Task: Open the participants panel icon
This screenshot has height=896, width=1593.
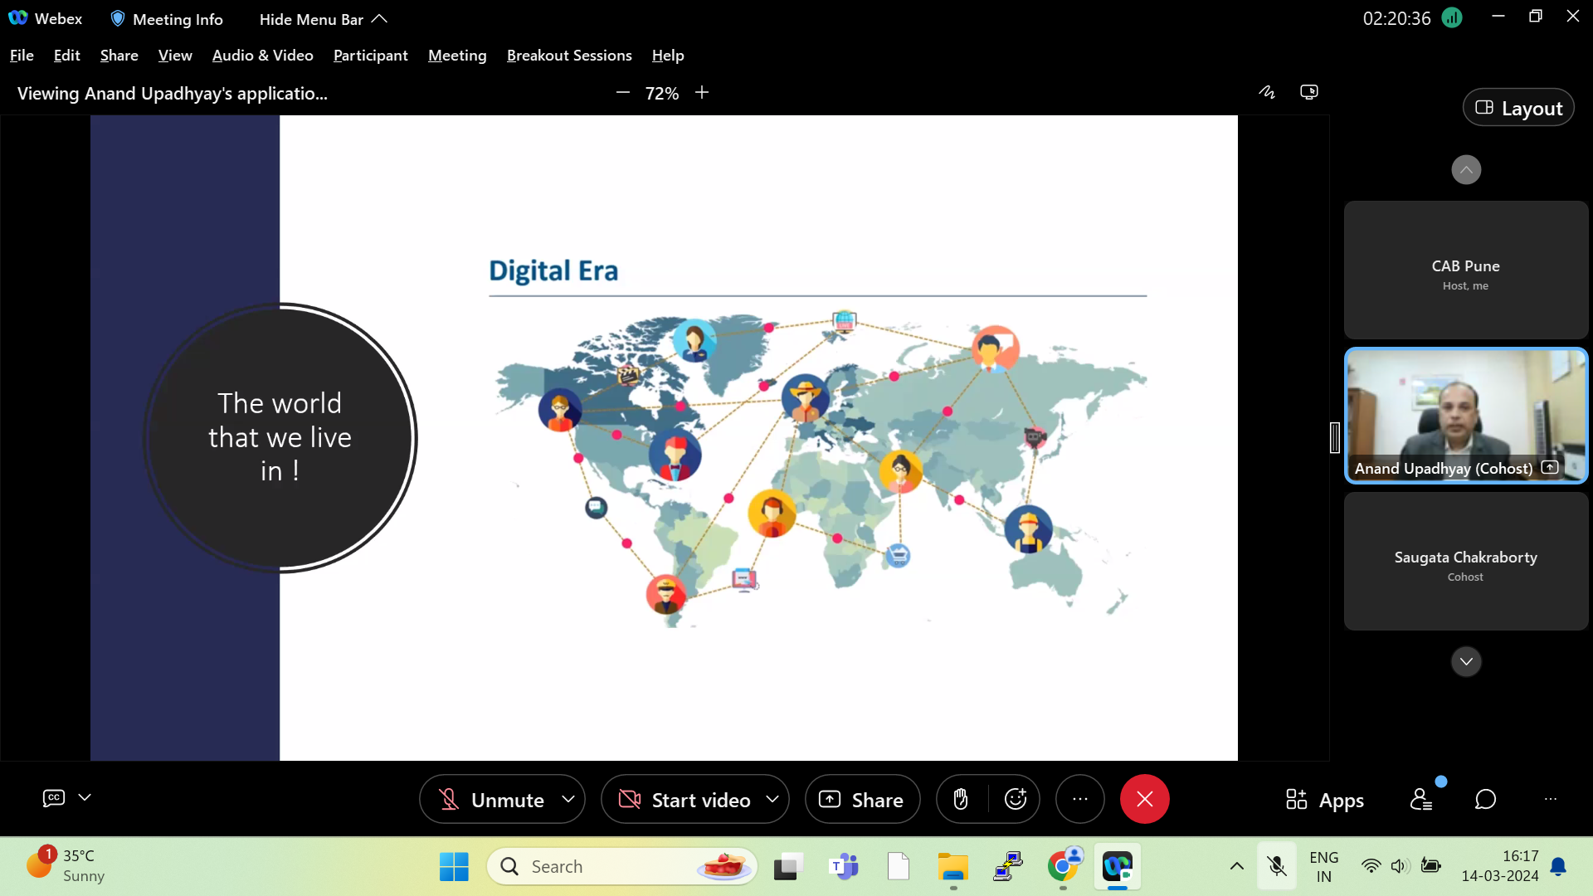Action: pyautogui.click(x=1421, y=800)
